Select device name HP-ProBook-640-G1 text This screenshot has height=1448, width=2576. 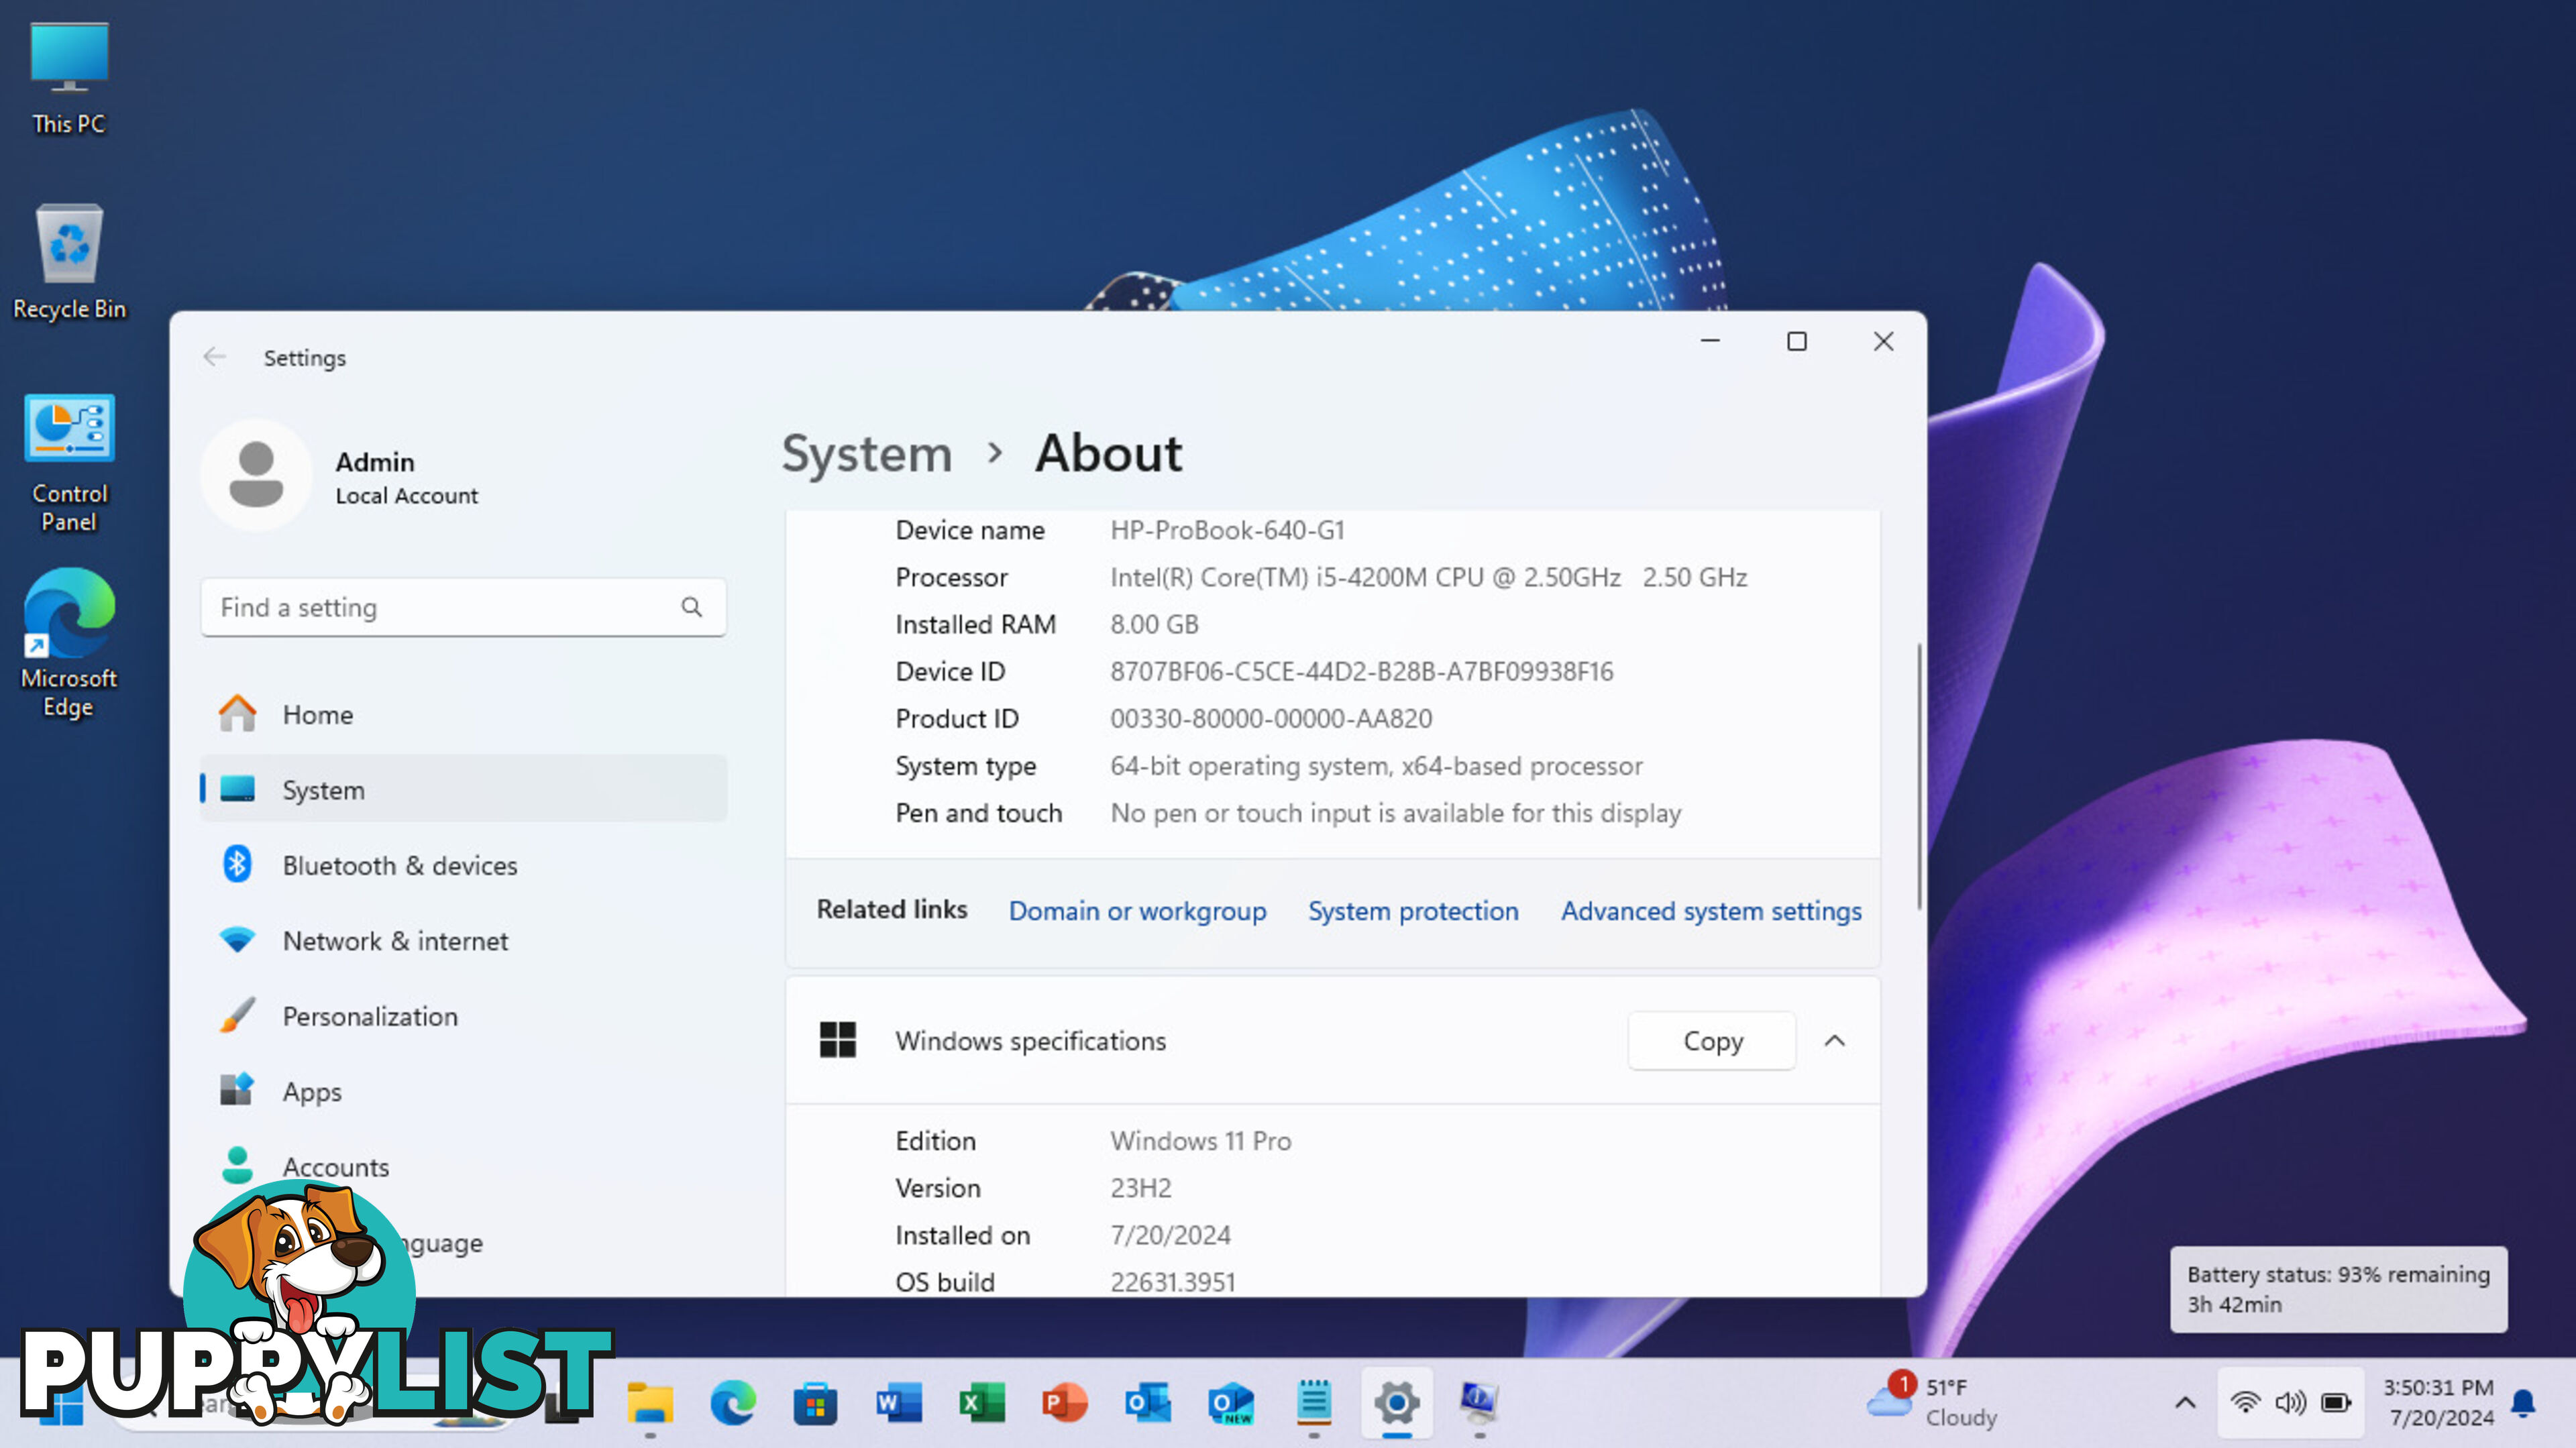[x=1227, y=530]
